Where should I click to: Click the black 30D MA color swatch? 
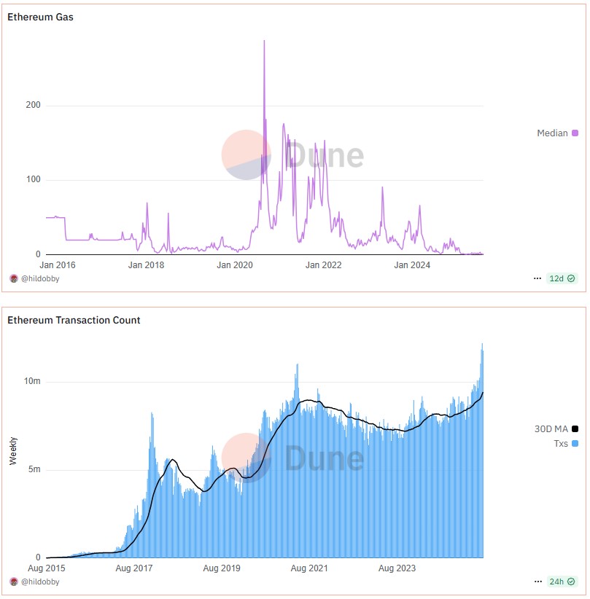[x=575, y=429]
